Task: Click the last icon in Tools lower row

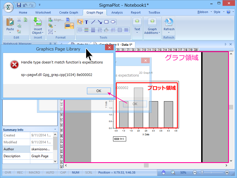Action: click(x=126, y=30)
